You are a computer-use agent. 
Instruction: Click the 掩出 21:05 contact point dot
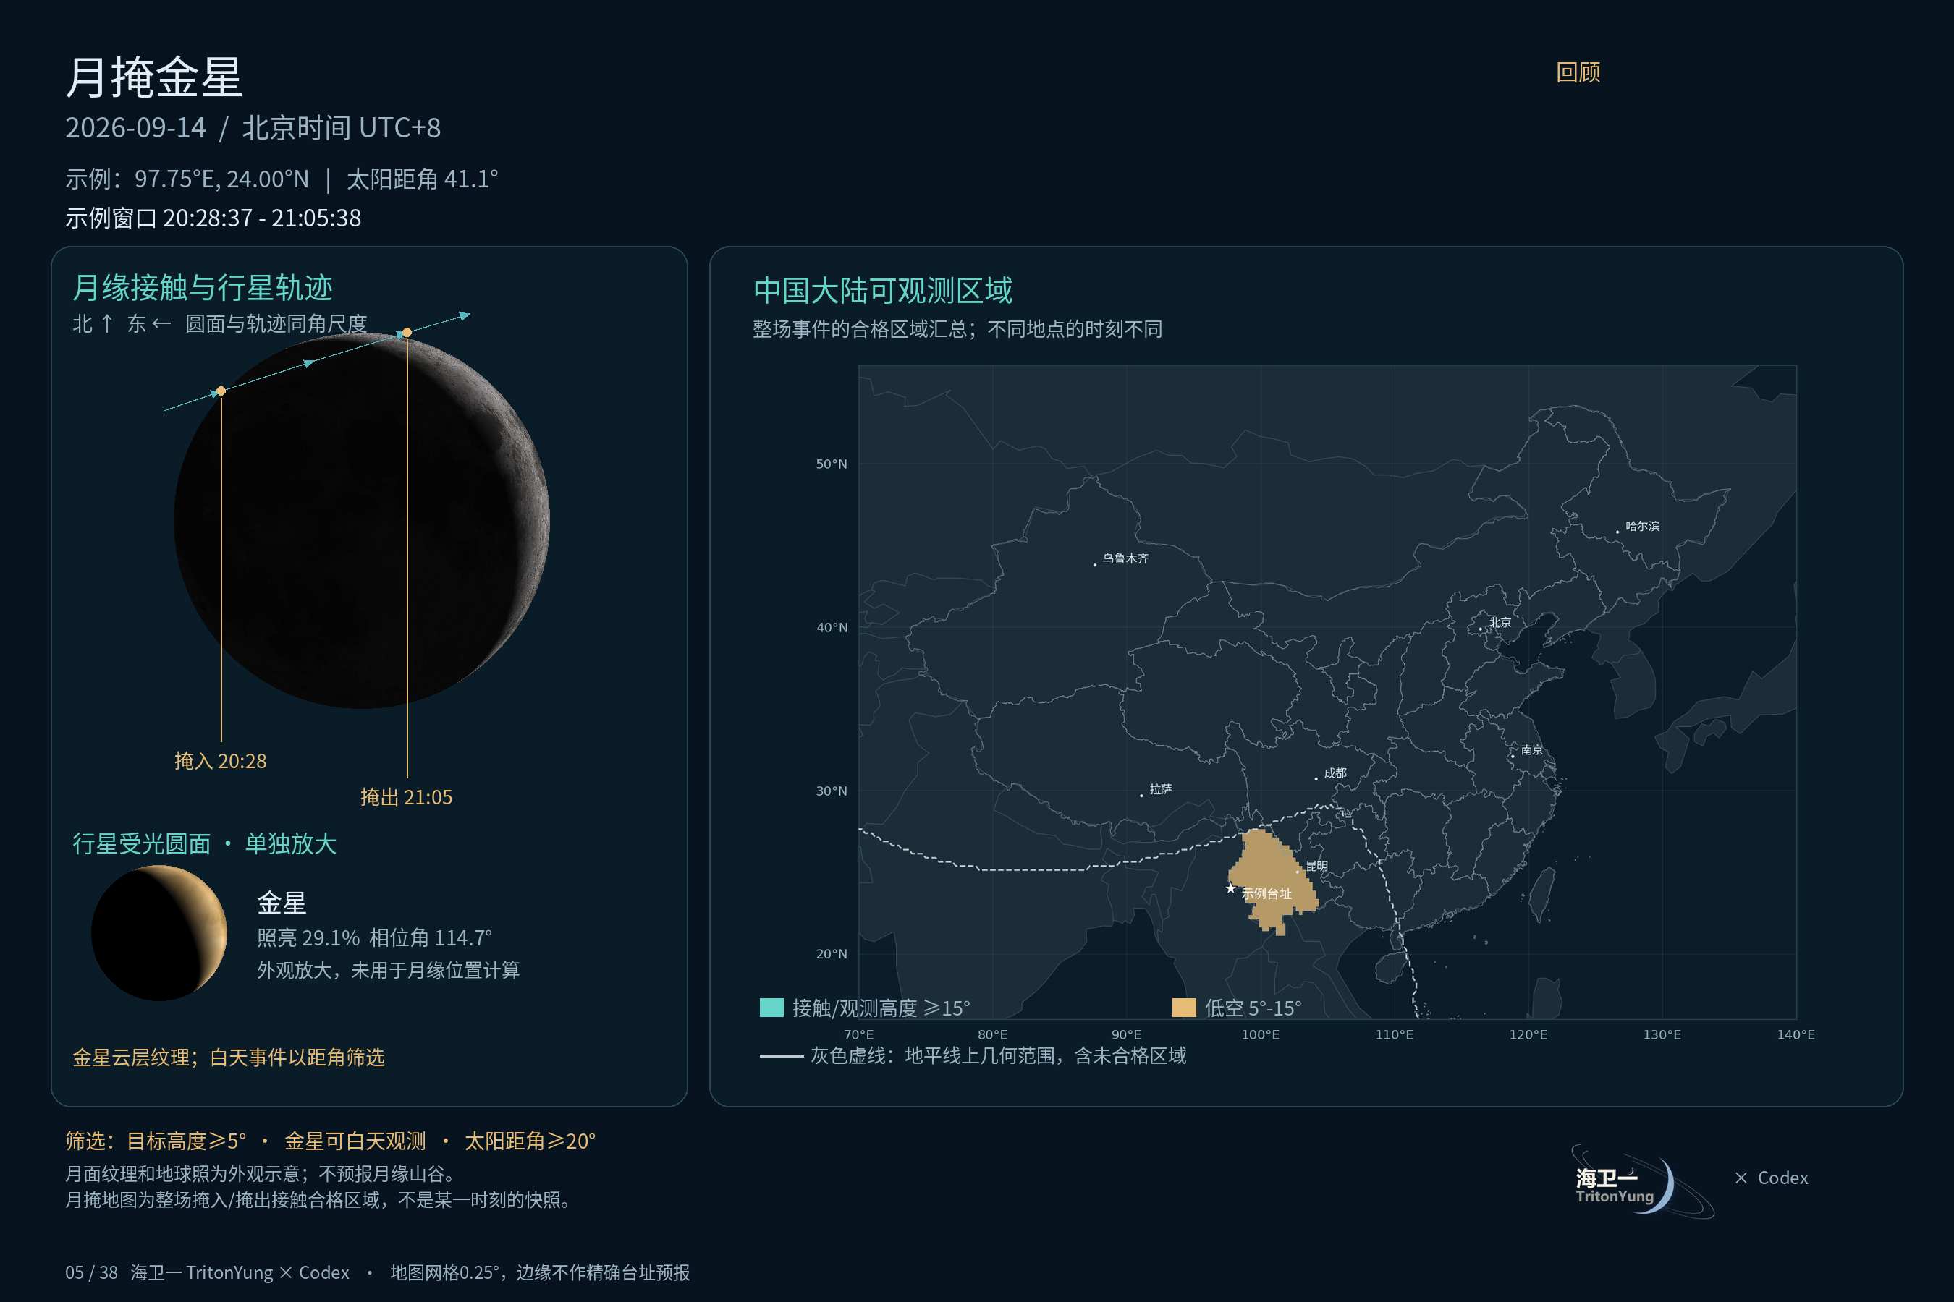(407, 332)
